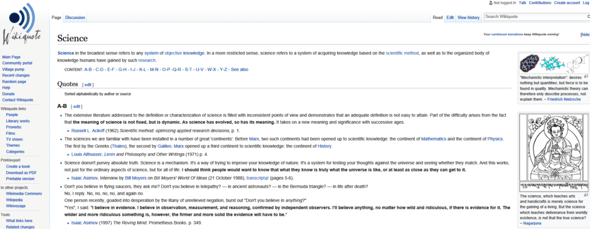590x229 pixels.
Task: Open the Help sidebar link
Action: point(6,88)
